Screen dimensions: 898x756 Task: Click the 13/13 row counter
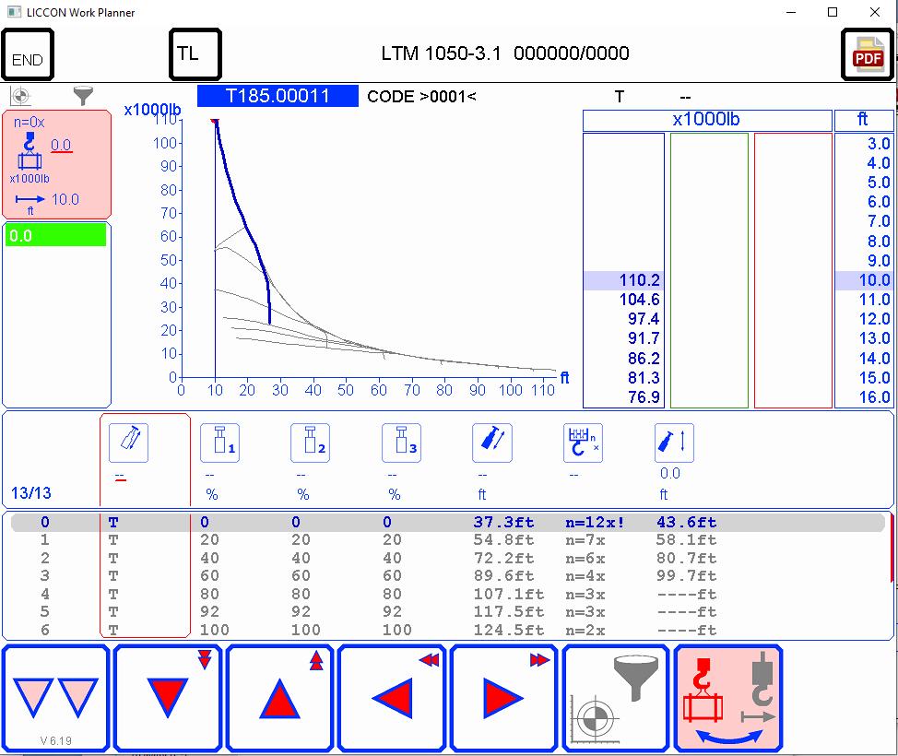click(x=31, y=493)
